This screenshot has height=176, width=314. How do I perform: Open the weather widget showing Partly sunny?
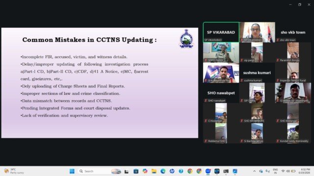pos(14,171)
